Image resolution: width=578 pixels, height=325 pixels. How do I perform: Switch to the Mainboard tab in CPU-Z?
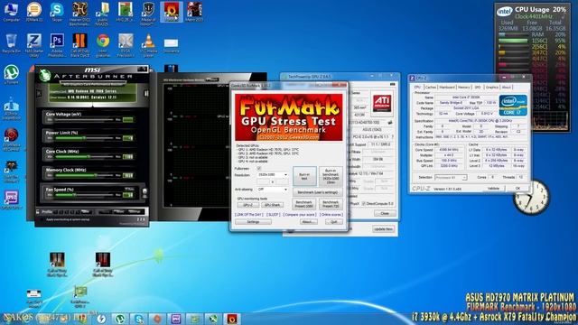coord(447,88)
